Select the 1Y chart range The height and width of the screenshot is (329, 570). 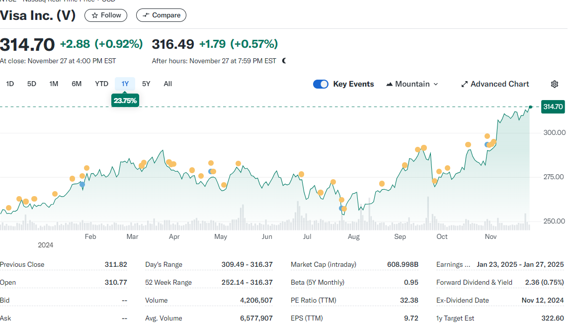[125, 84]
